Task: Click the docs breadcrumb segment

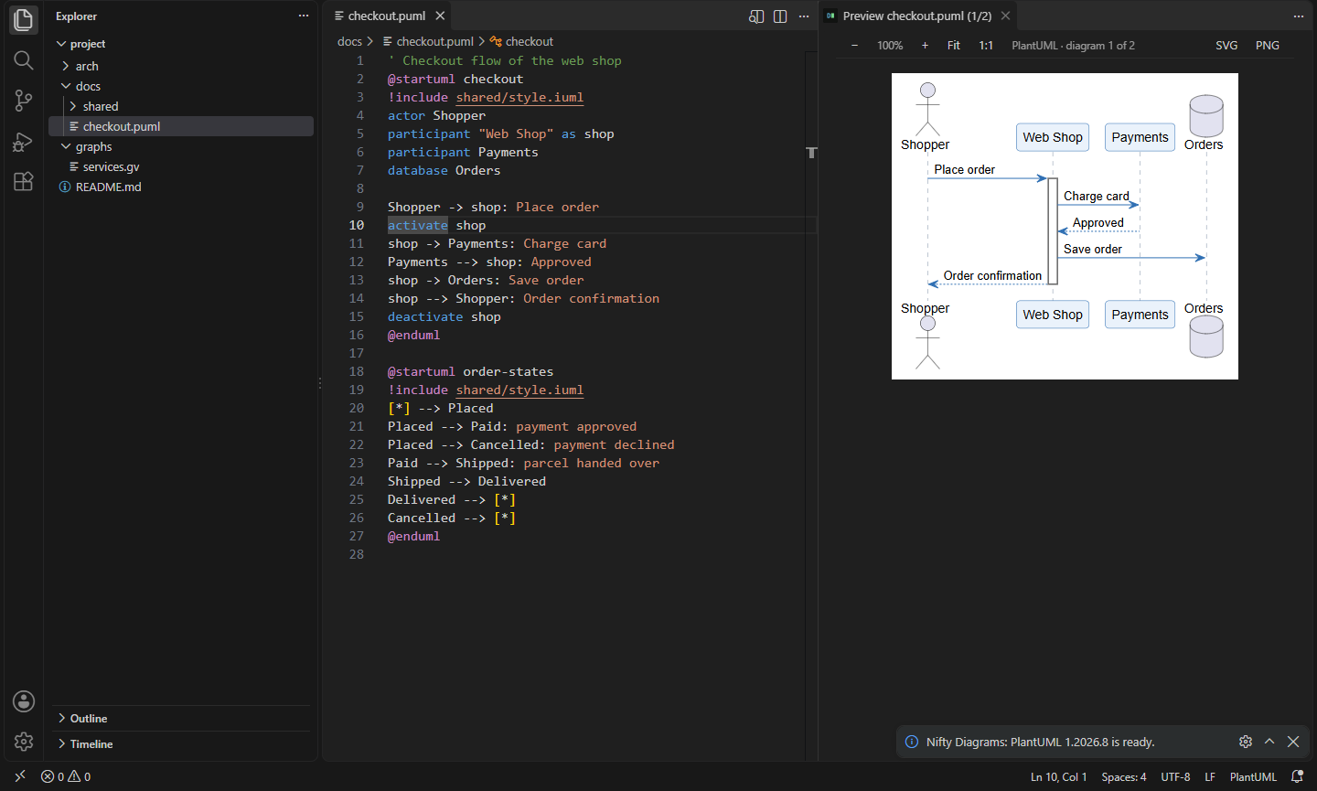Action: click(349, 41)
